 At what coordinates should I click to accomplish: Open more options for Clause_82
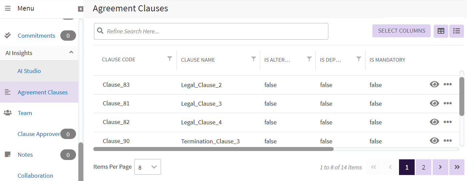tap(448, 122)
